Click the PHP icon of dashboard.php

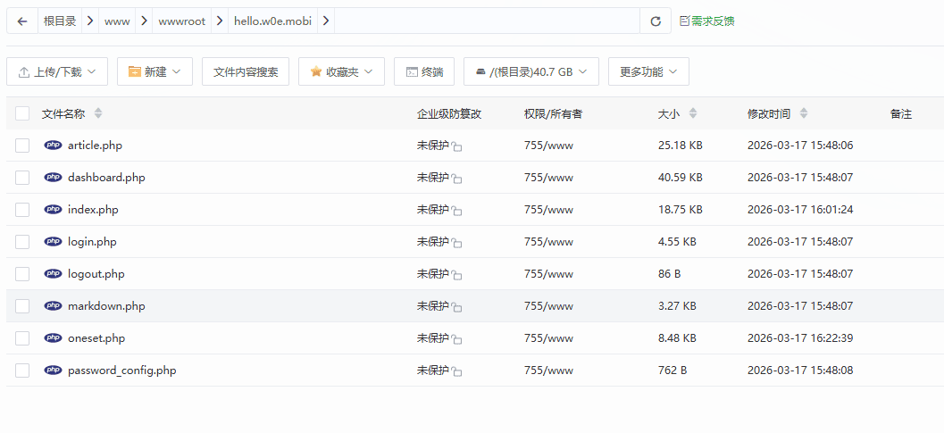[53, 177]
